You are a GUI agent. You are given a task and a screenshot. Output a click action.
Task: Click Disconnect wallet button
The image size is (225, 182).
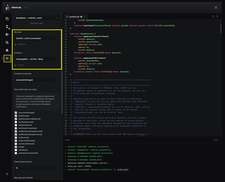[37, 23]
